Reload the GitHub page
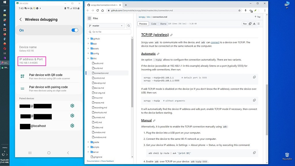 [97, 11]
